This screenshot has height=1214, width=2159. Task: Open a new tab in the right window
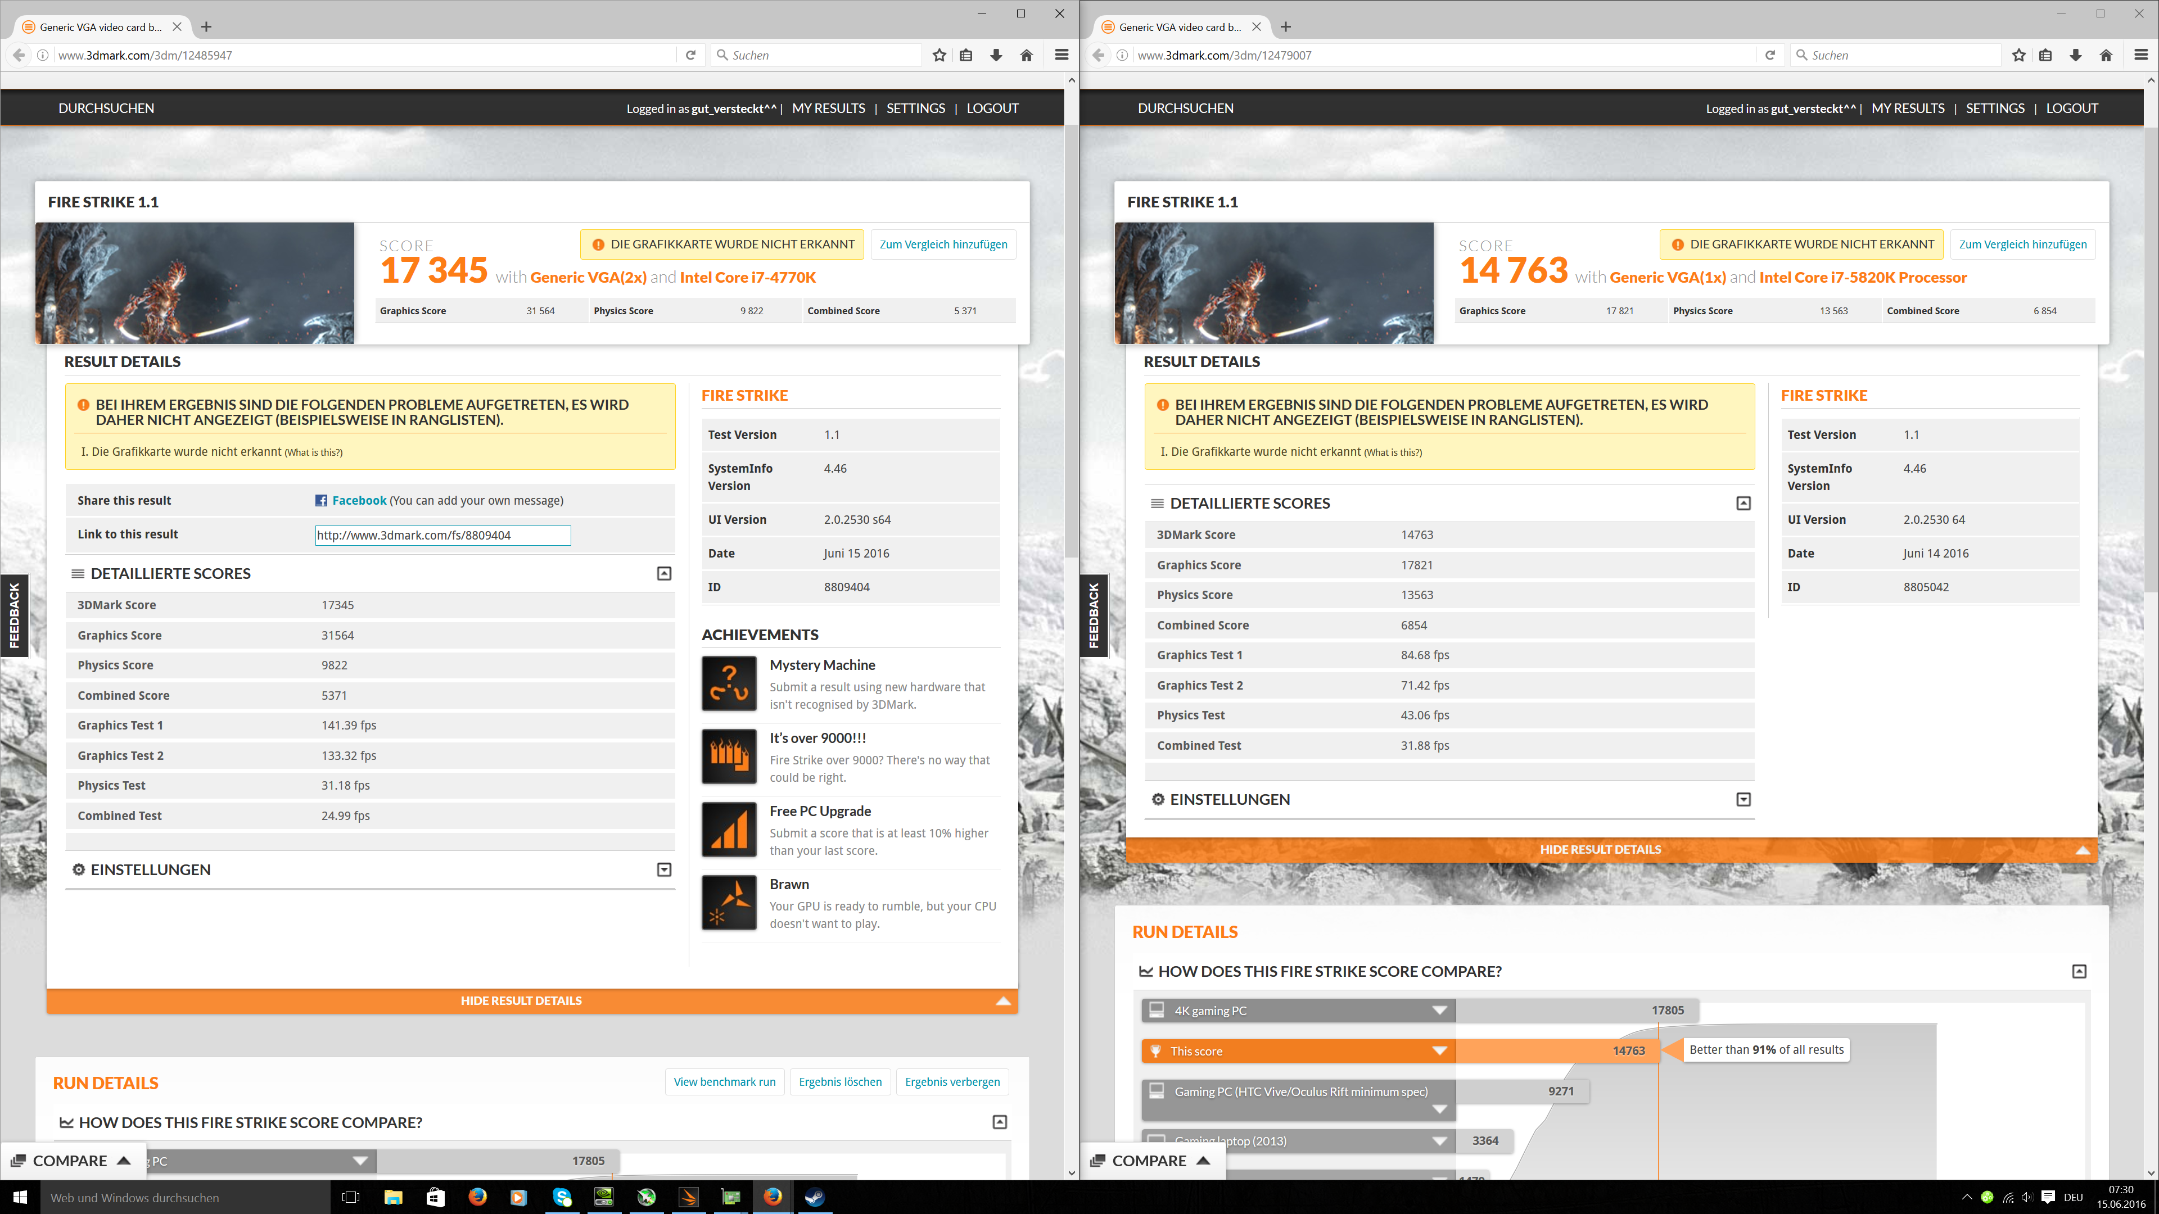coord(1286,27)
